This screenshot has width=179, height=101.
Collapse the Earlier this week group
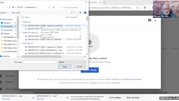22,33
